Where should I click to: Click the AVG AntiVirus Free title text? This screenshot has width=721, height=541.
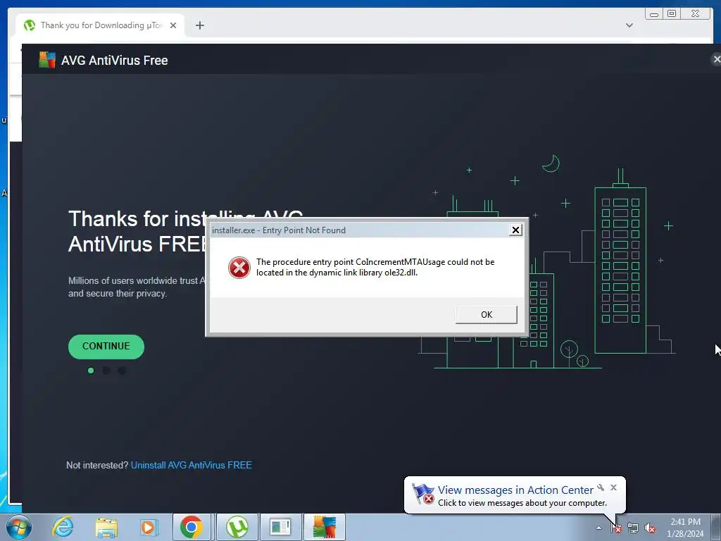click(115, 61)
